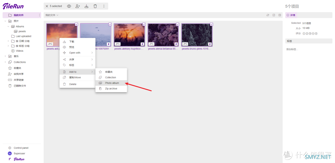Set rating to 1 in details

click(304, 33)
